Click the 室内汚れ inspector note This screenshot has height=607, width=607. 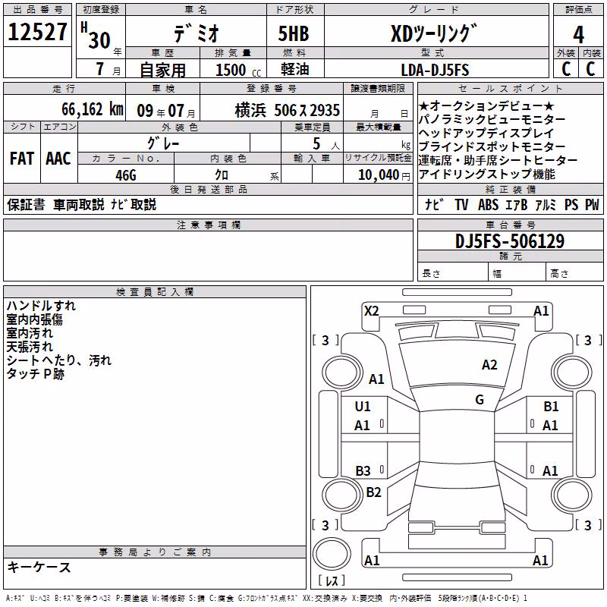(x=30, y=333)
